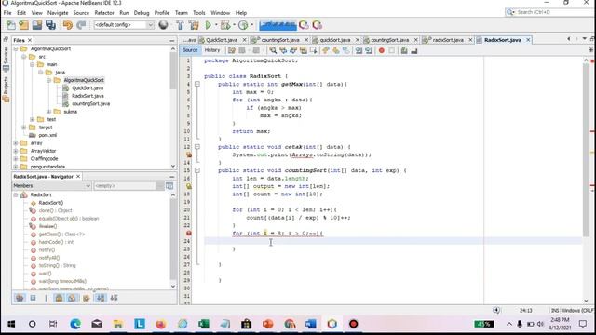This screenshot has height=335, width=596.
Task: Select pom.xml in the Files tree
Action: tap(47, 135)
